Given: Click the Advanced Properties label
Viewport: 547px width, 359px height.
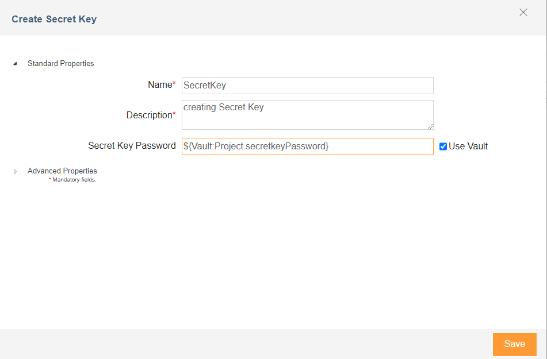Looking at the screenshot, I should click(x=62, y=171).
